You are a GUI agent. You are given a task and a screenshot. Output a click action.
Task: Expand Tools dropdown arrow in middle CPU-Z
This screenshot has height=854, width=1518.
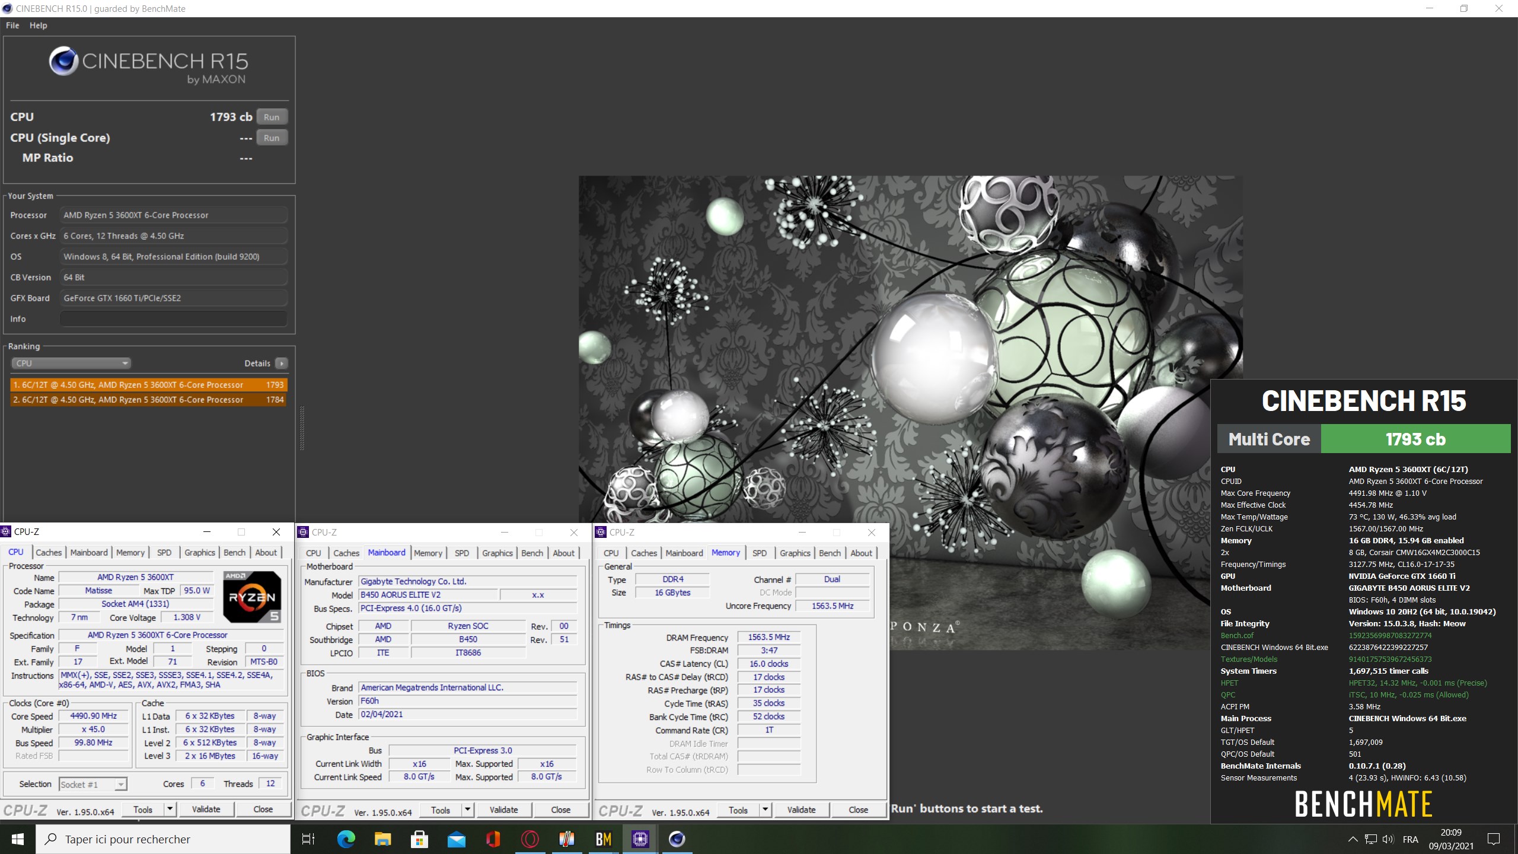click(468, 810)
